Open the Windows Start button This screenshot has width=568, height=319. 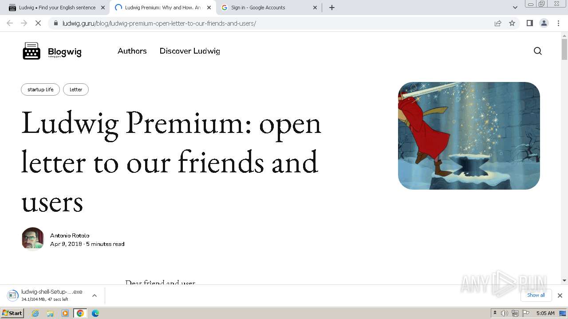(12, 313)
